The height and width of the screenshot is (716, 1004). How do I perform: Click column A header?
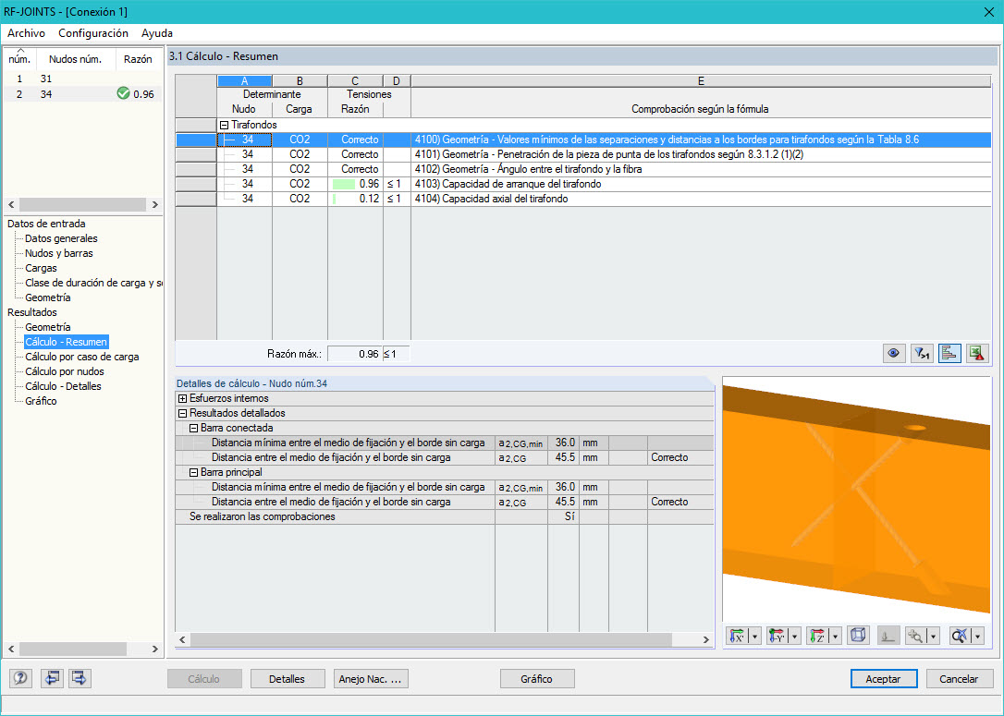tap(245, 80)
